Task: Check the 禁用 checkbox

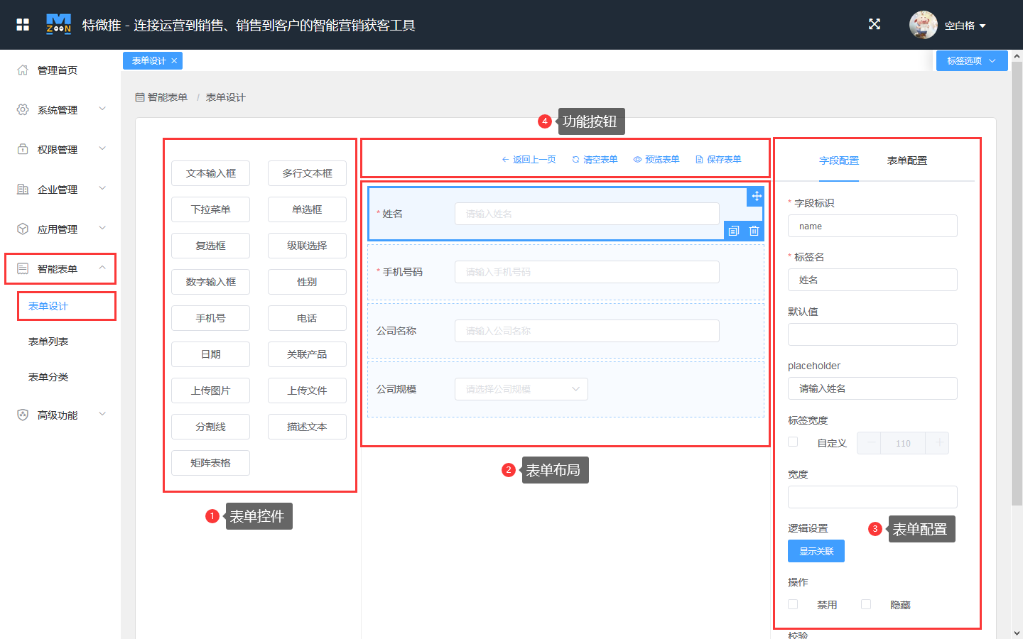Action: tap(793, 604)
